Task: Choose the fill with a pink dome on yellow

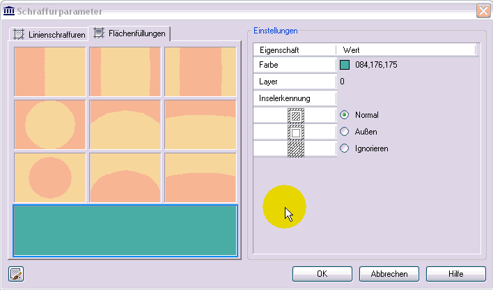Action: pos(125,178)
